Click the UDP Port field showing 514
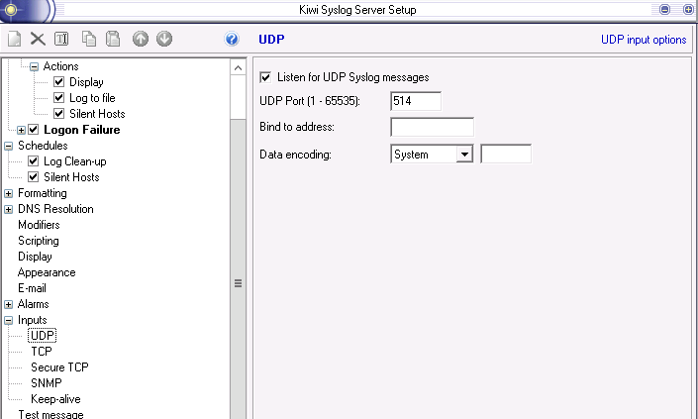The width and height of the screenshot is (698, 419). [416, 101]
